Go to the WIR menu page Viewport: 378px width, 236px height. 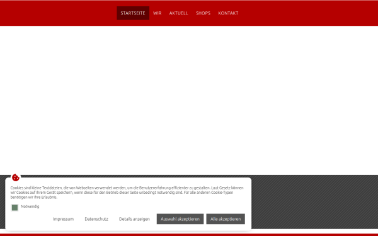coord(157,13)
